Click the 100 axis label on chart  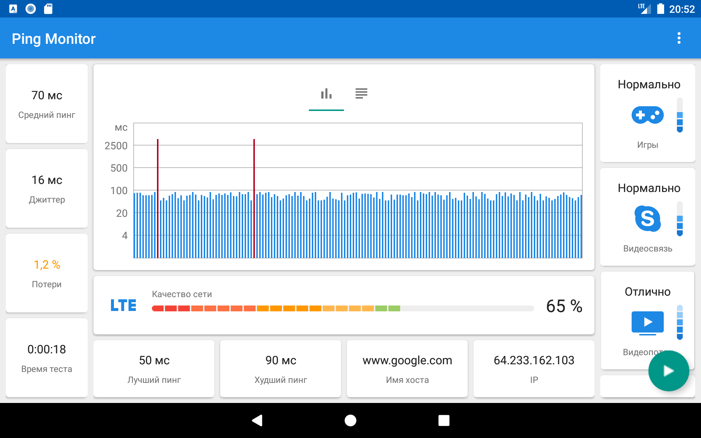point(119,191)
